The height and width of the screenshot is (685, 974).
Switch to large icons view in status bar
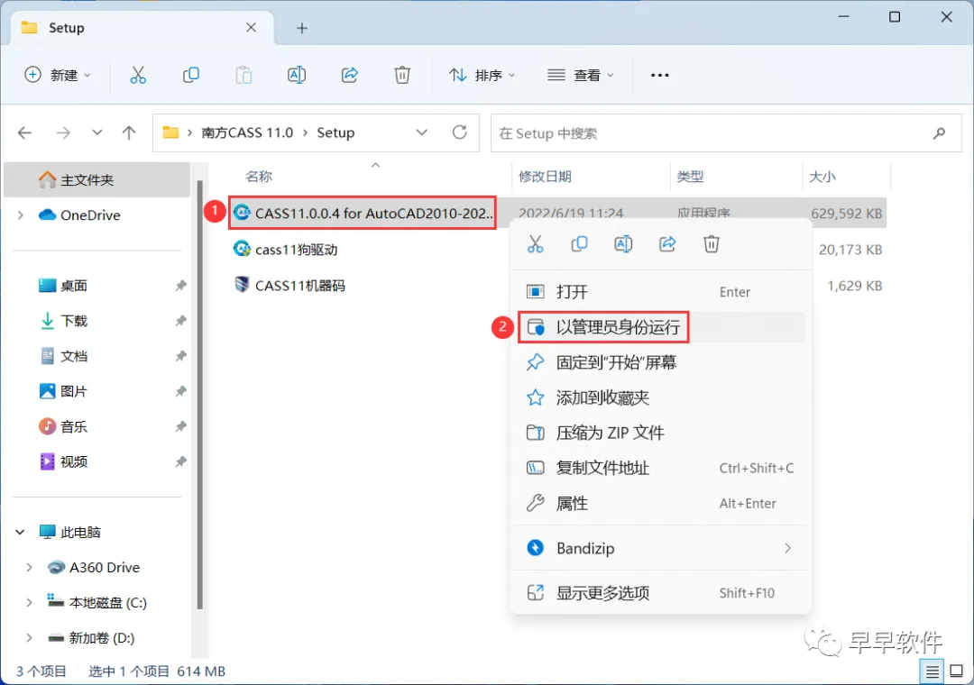pos(957,671)
